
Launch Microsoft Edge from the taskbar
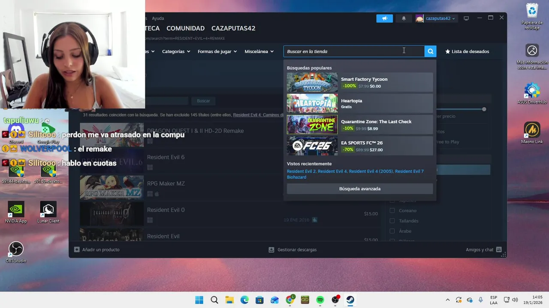pyautogui.click(x=244, y=300)
